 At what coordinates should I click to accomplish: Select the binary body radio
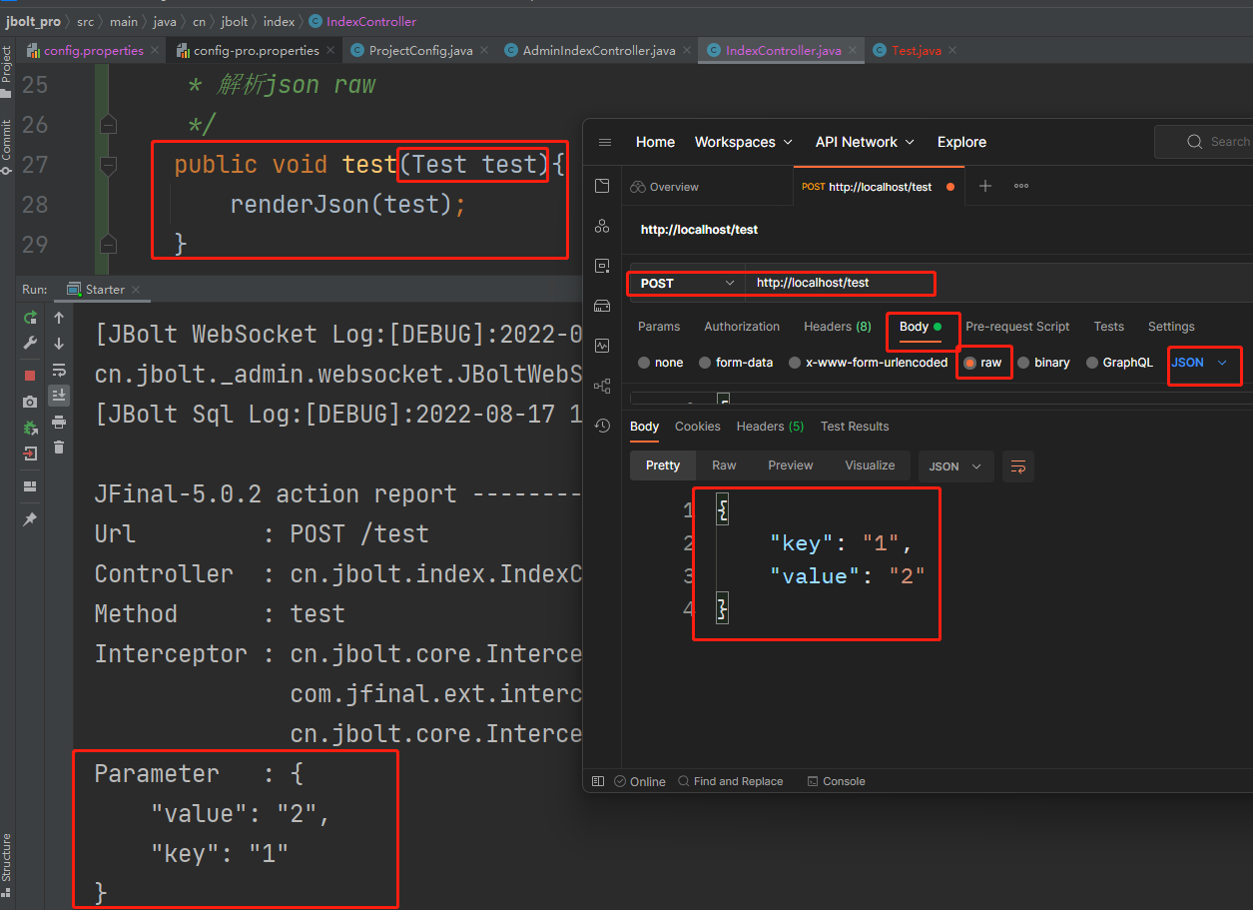1023,363
